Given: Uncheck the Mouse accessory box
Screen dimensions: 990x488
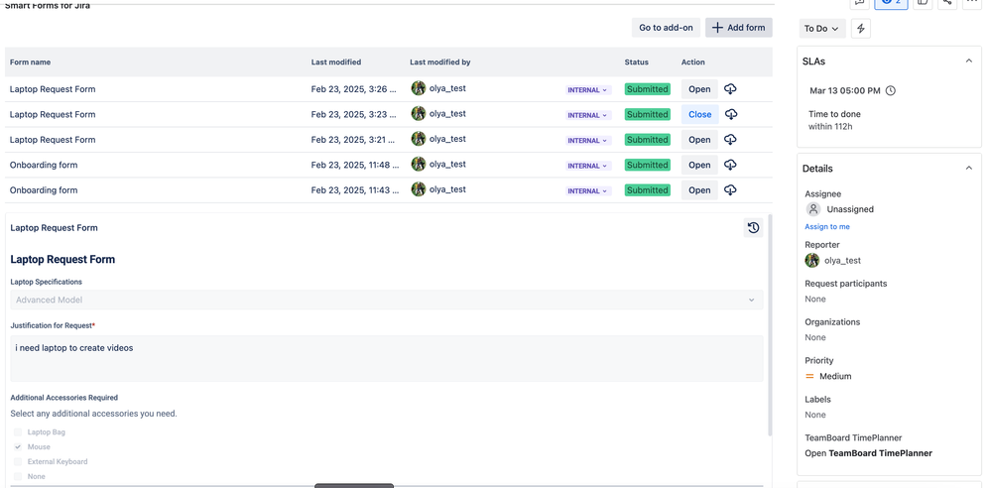Looking at the screenshot, I should point(18,447).
